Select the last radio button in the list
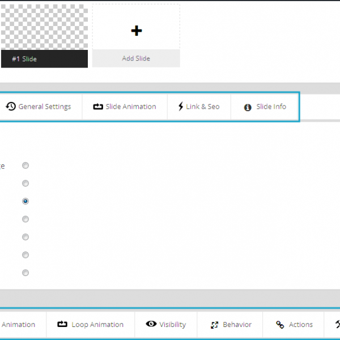Image resolution: width=340 pixels, height=340 pixels. click(25, 273)
